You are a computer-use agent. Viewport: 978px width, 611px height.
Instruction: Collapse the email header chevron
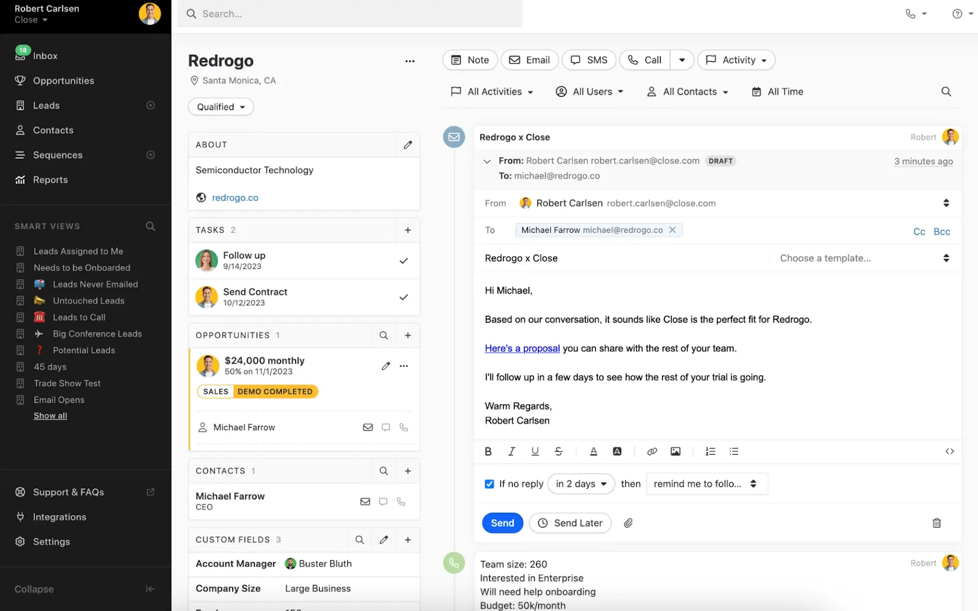(487, 161)
